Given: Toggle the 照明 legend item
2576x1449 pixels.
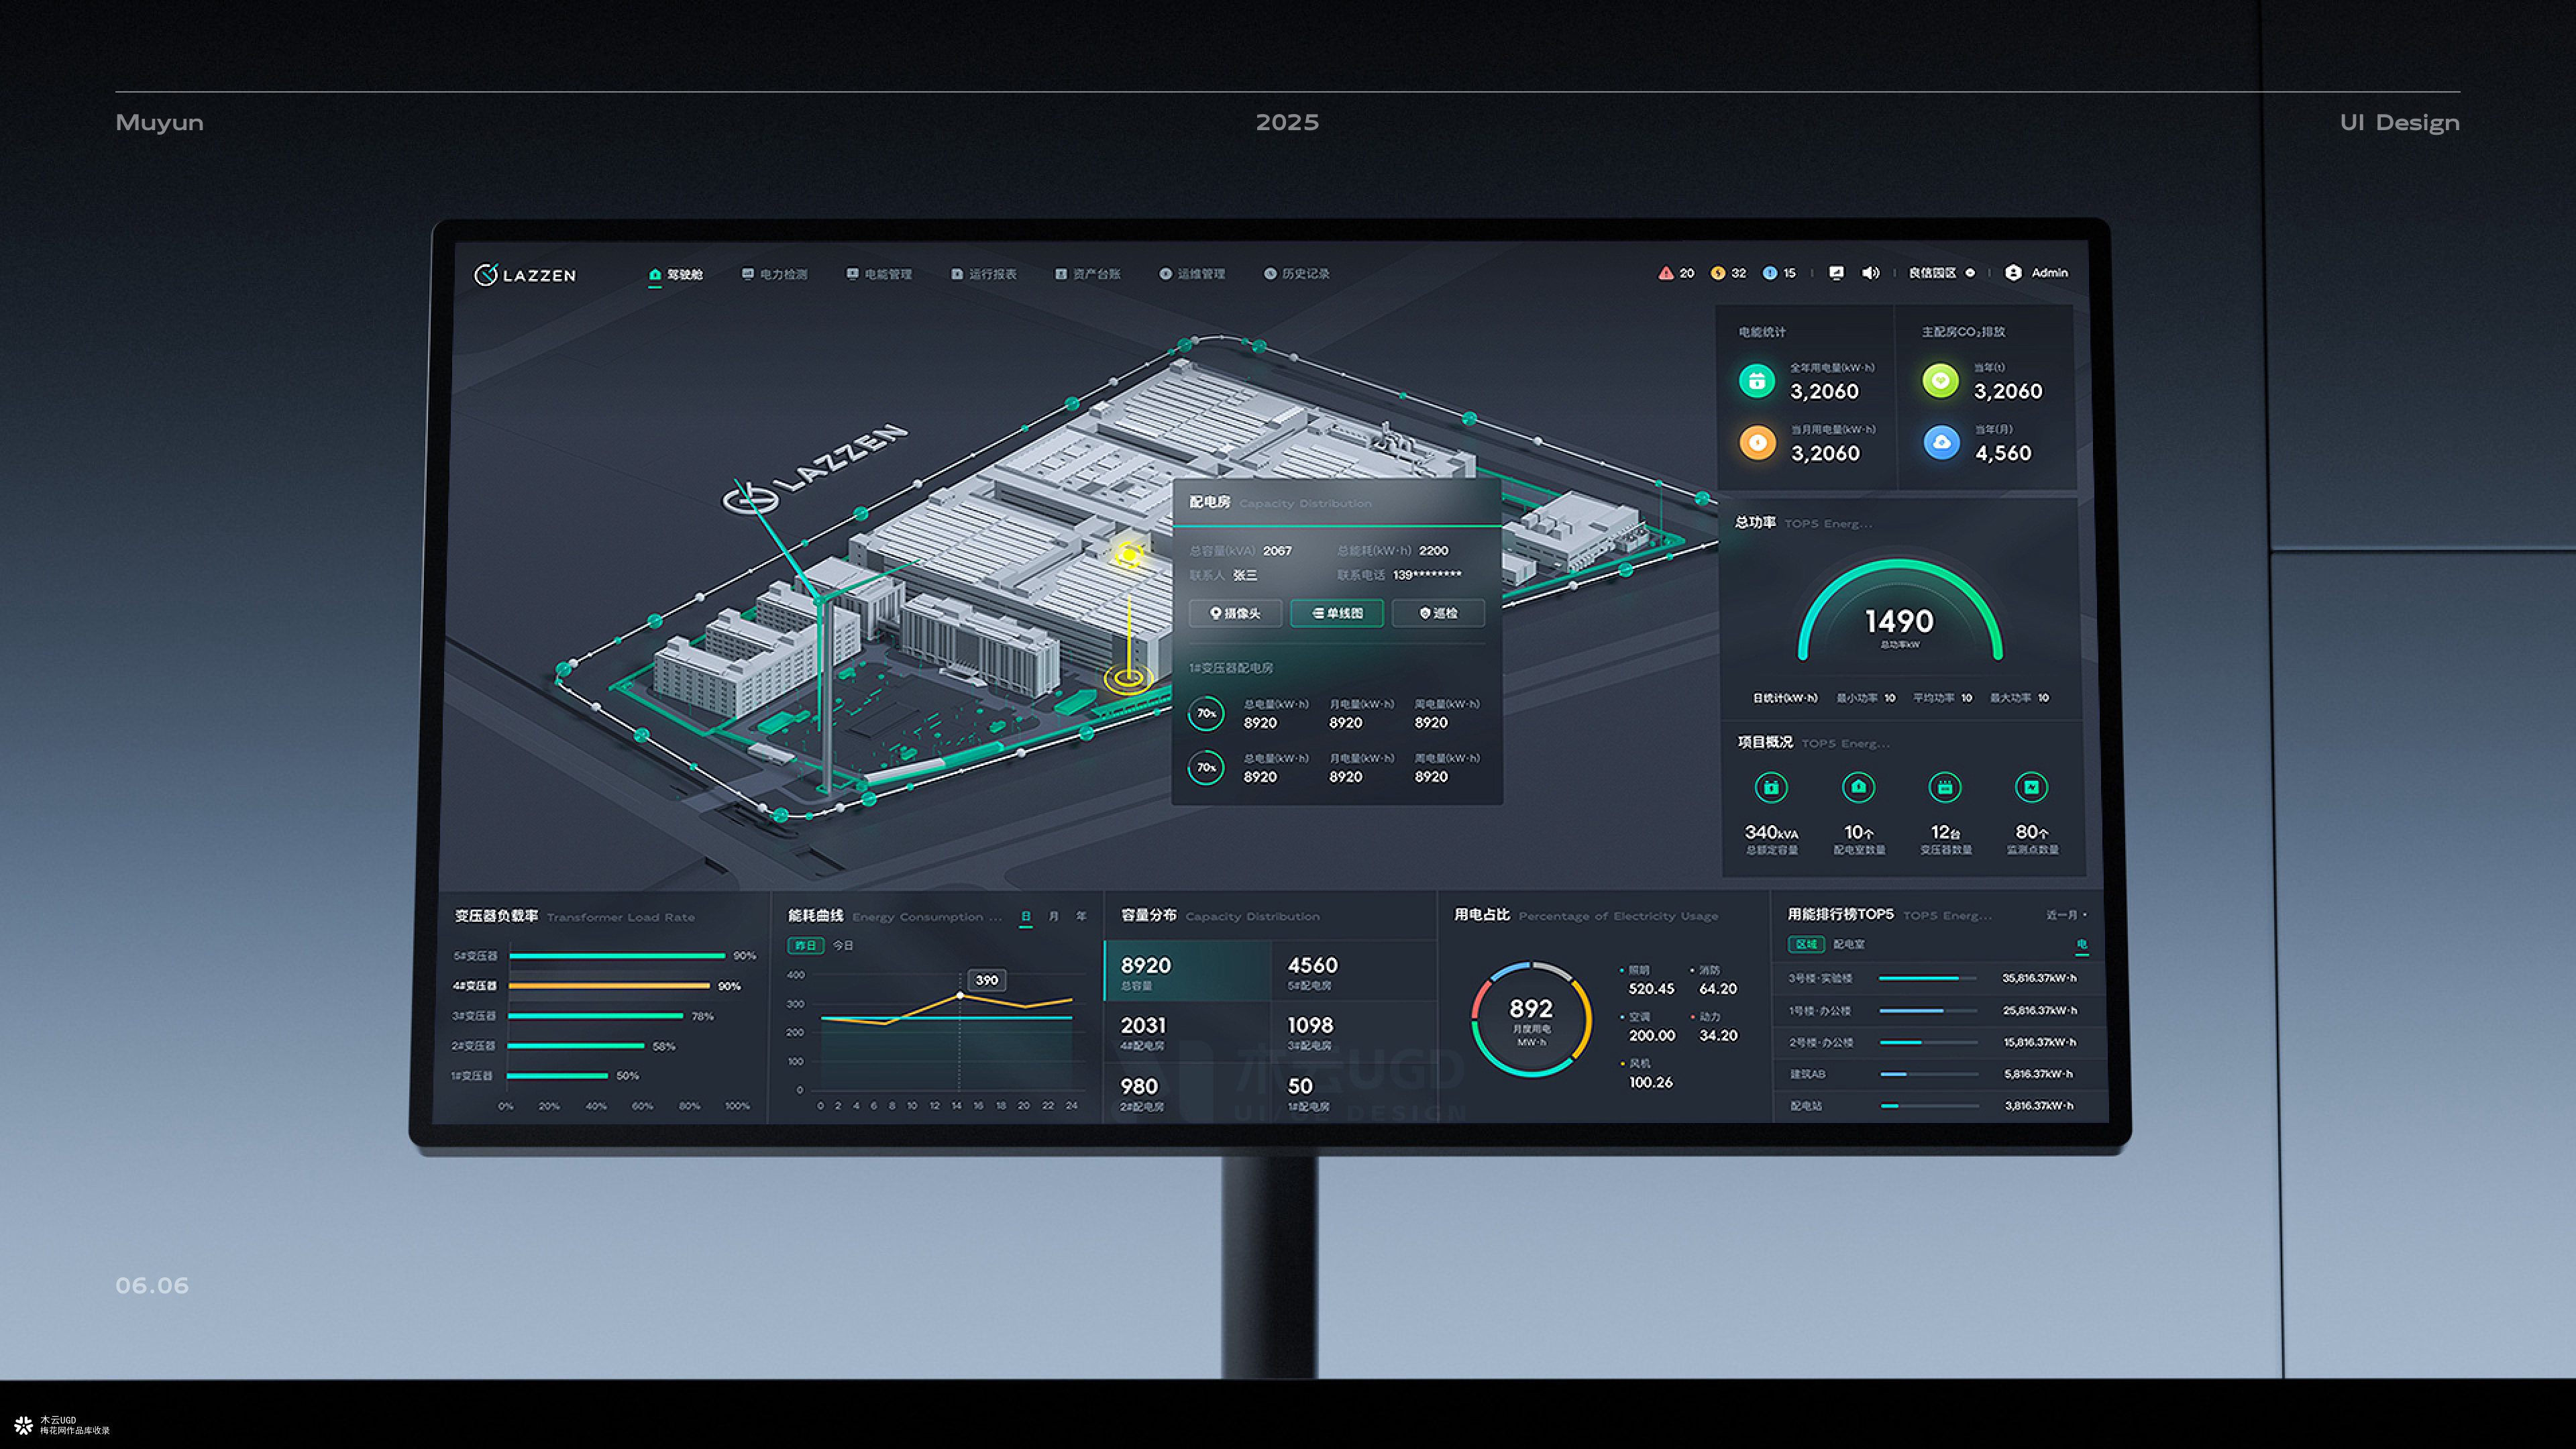Looking at the screenshot, I should (x=1635, y=970).
